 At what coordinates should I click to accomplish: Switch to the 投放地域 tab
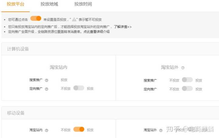[49, 4]
